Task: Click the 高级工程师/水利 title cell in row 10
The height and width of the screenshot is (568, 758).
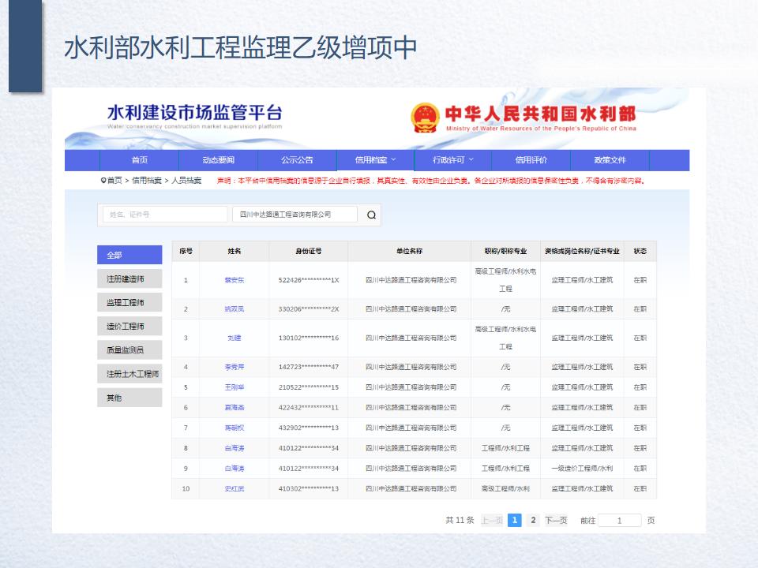Action: pos(505,489)
